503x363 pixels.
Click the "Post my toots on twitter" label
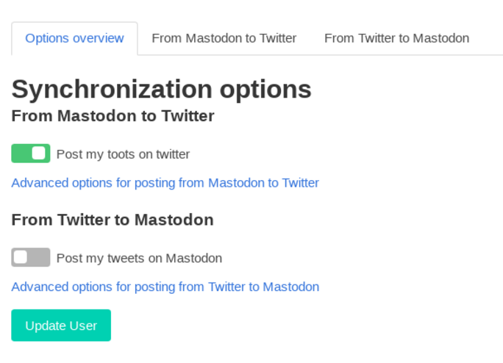coord(123,154)
